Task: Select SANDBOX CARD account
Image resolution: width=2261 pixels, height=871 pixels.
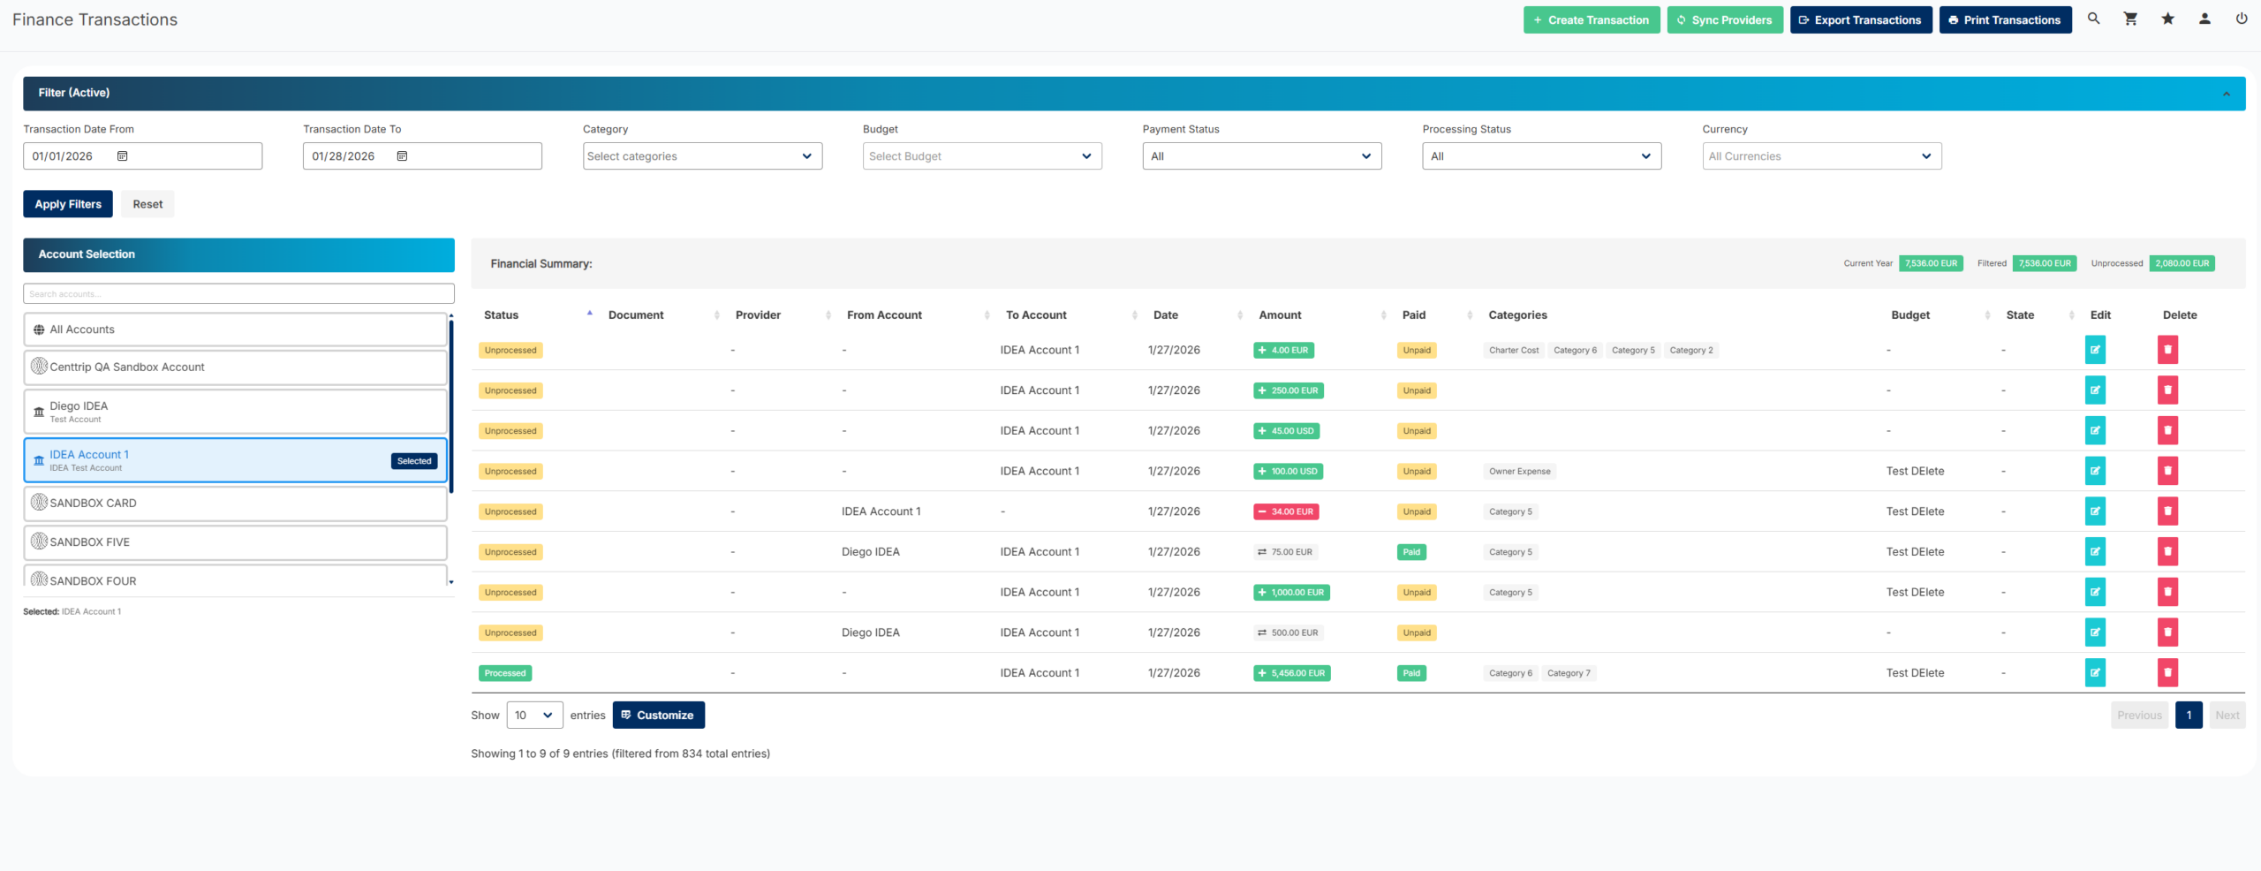Action: 235,504
